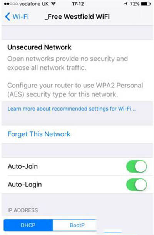This screenshot has width=154, height=235.
Task: Tap the vodafone UK carrier label
Action: 34,4
